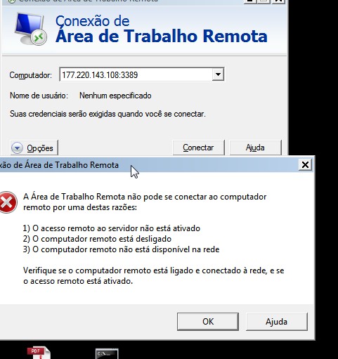Click the Nenhum especificado username text
The image size is (338, 359).
pyautogui.click(x=115, y=96)
